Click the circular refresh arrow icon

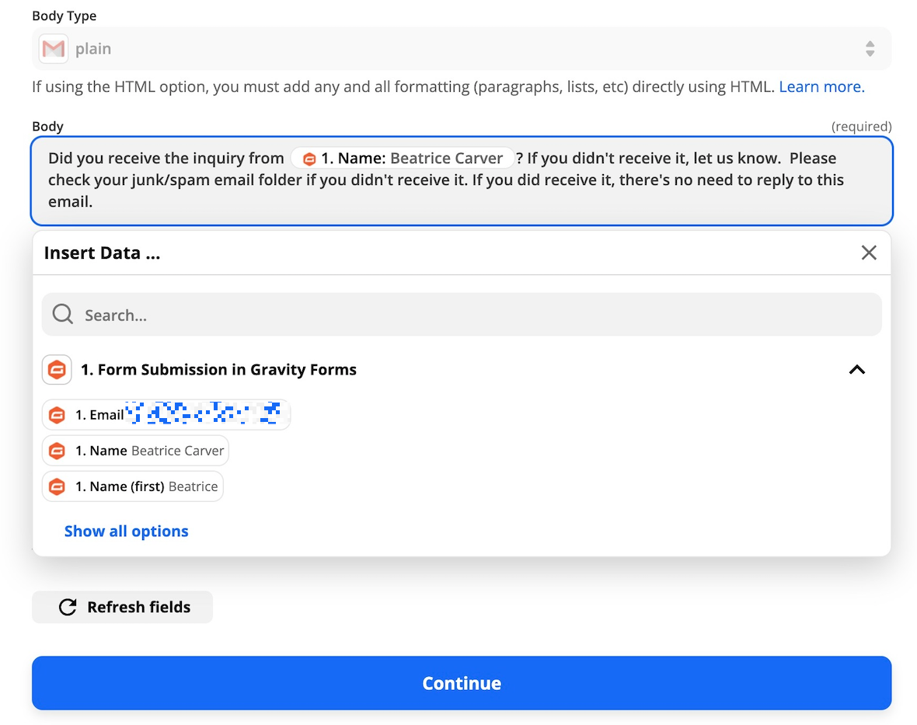[68, 608]
